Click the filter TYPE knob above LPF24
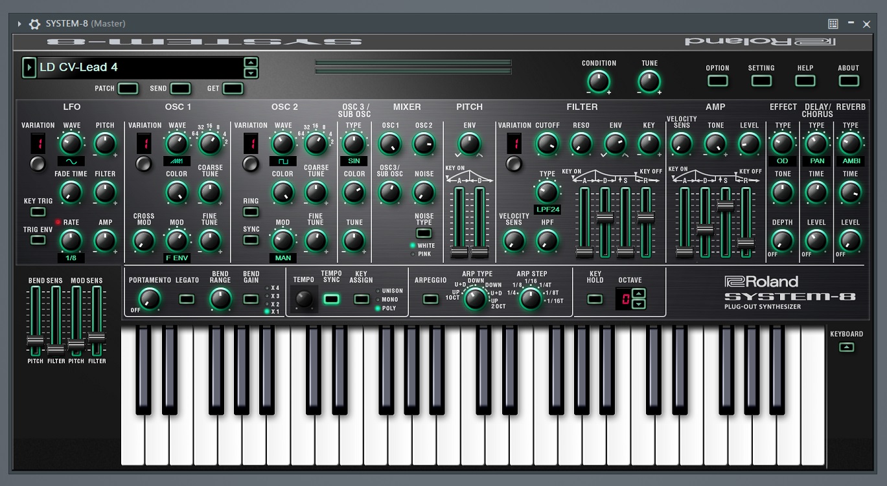The height and width of the screenshot is (486, 887). click(547, 192)
